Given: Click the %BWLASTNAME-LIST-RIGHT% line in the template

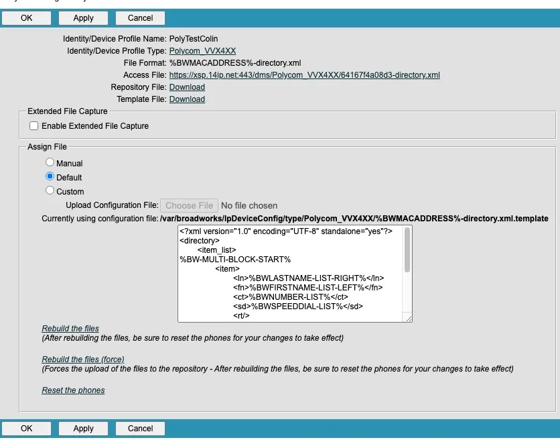Looking at the screenshot, I should coord(309,278).
